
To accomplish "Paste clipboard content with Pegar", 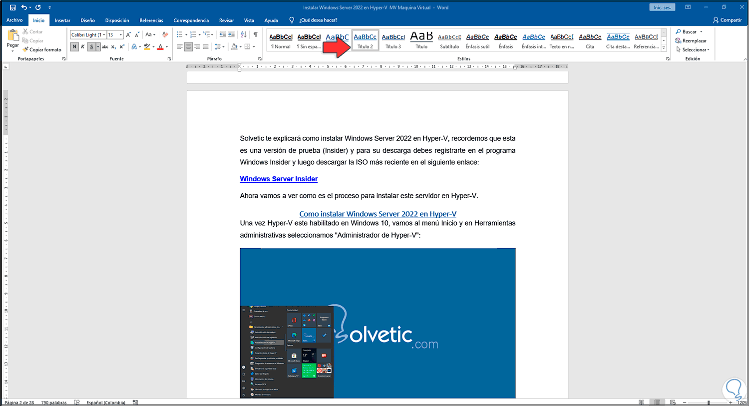I will pos(12,39).
